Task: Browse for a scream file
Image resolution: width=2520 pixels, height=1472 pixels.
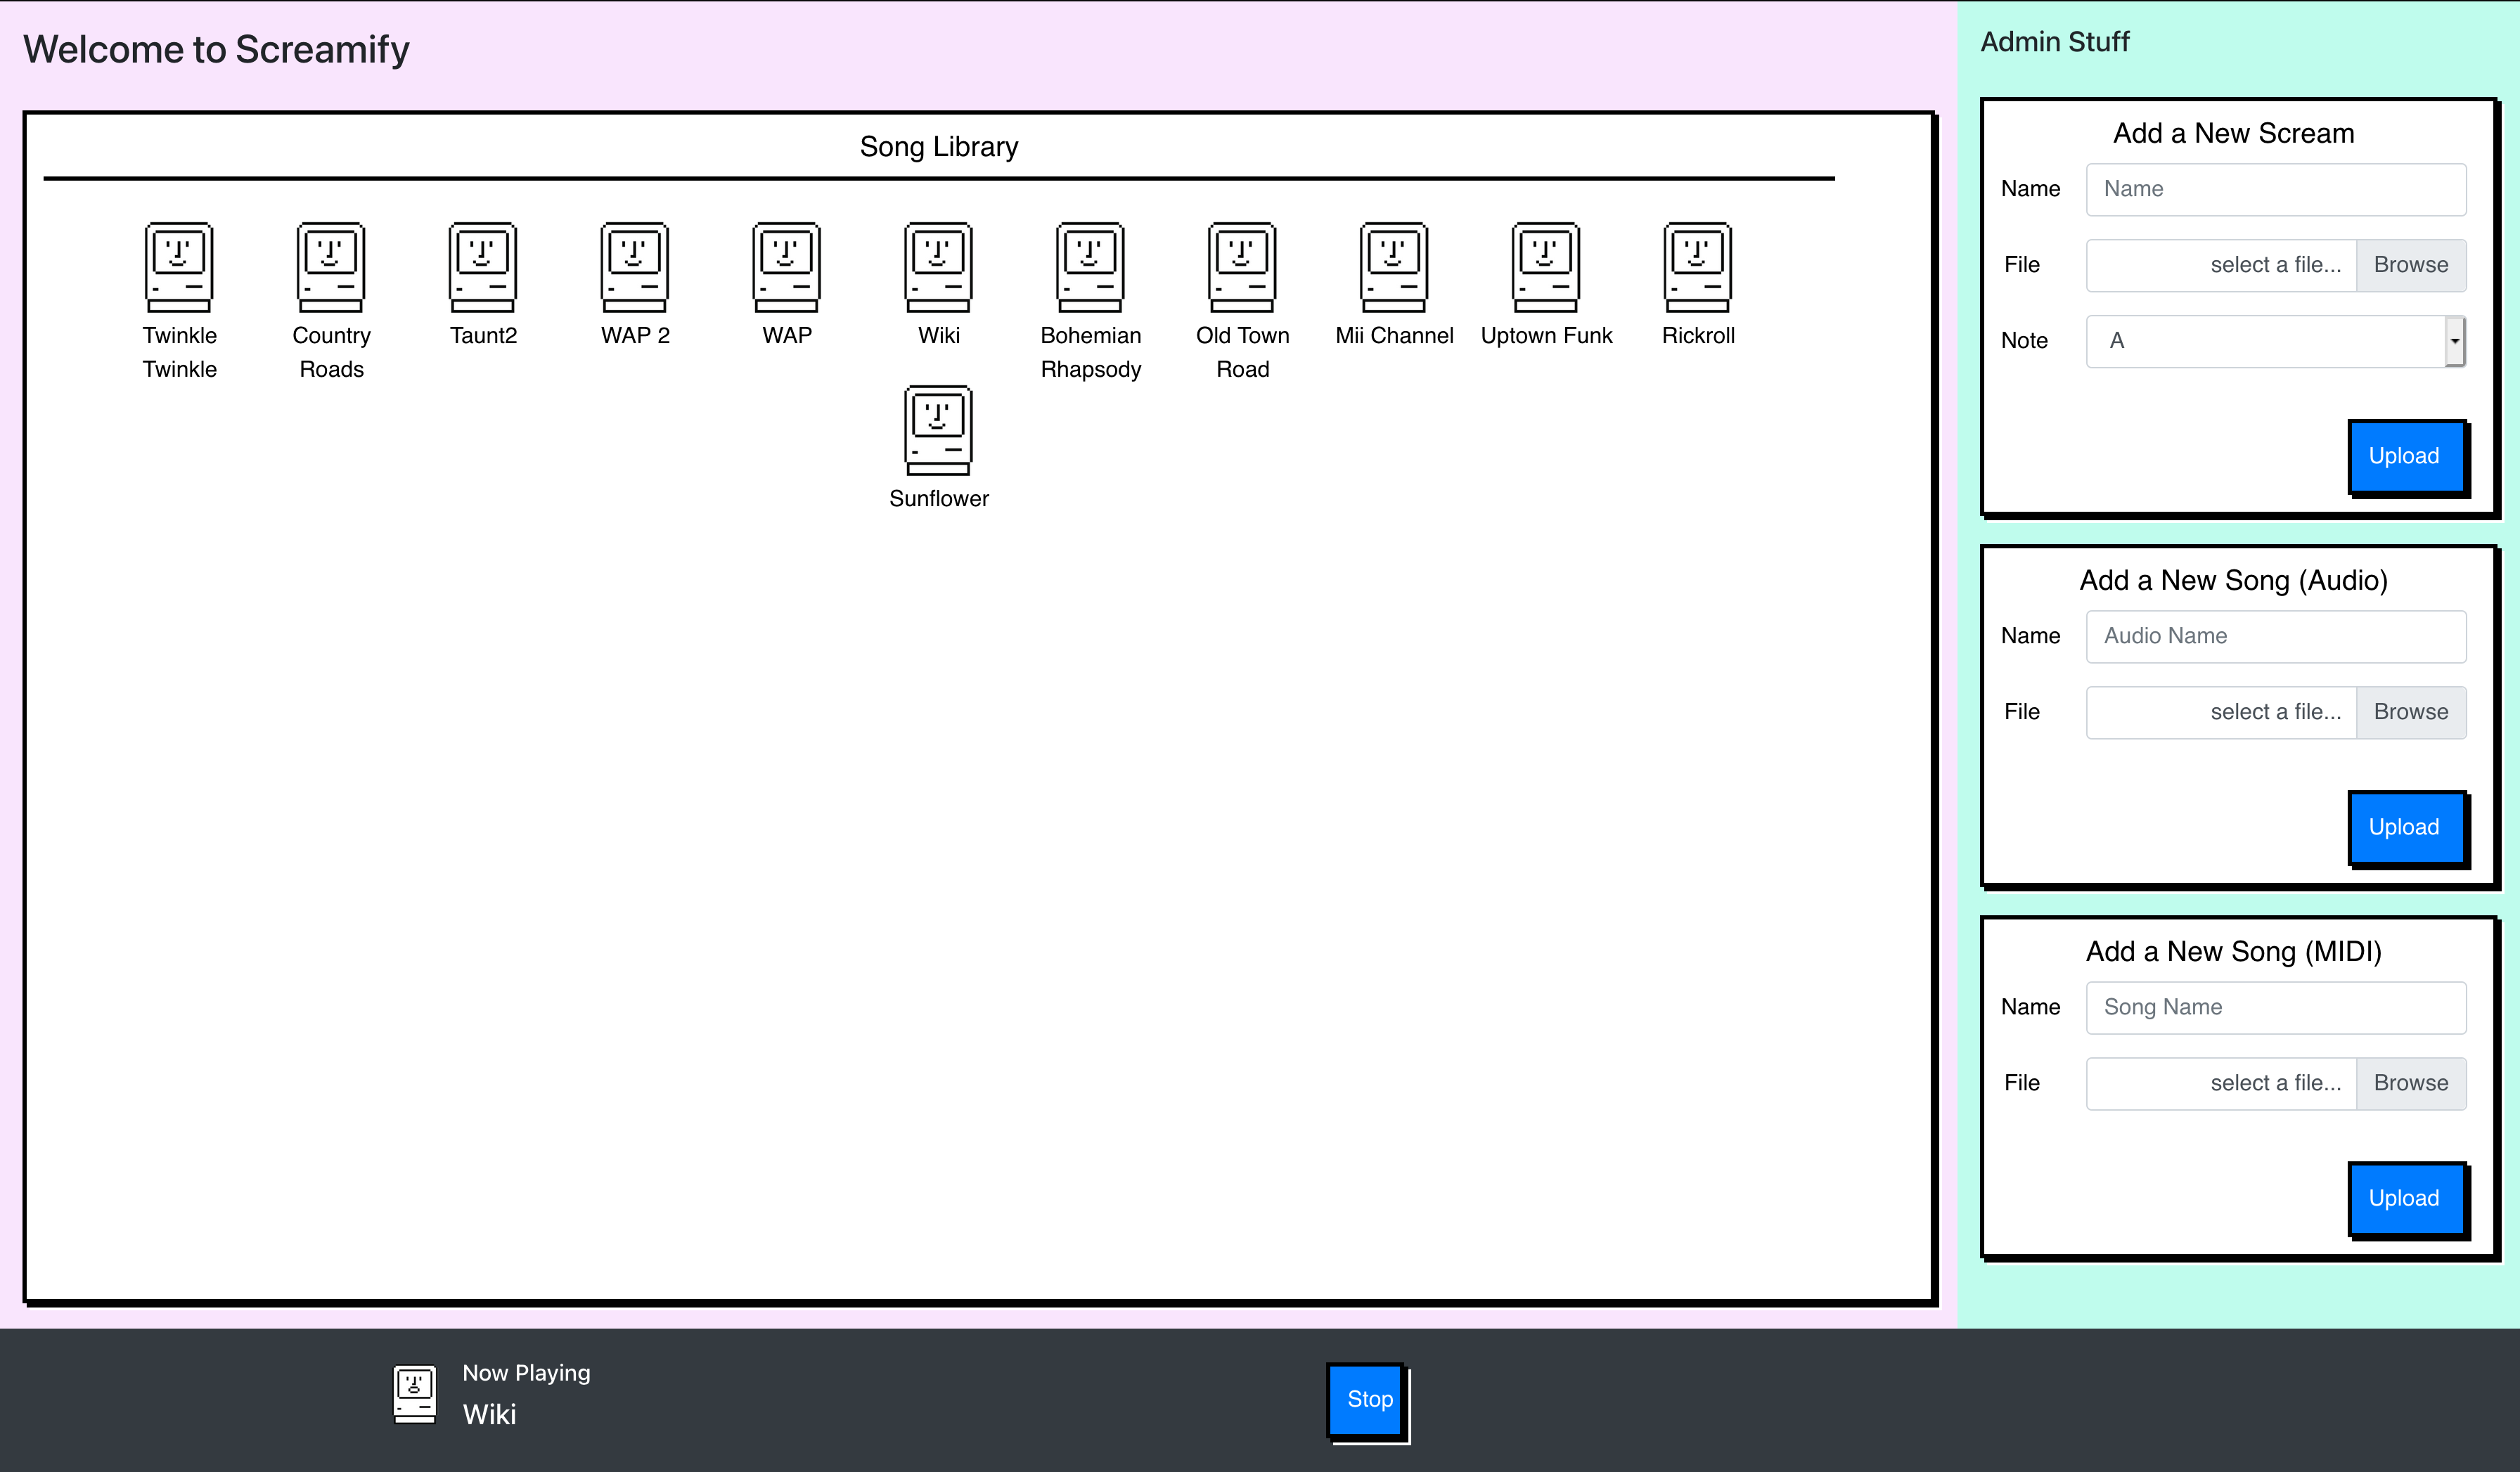Action: point(2410,265)
